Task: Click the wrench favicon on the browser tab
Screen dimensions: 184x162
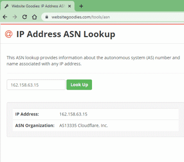Action: [7, 6]
